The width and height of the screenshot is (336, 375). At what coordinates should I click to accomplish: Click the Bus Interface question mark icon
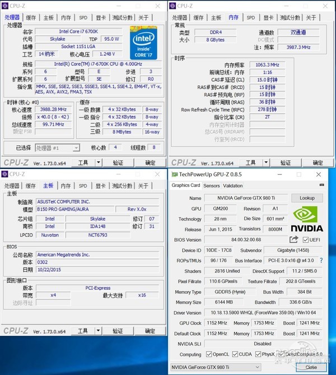pyautogui.click(x=321, y=260)
